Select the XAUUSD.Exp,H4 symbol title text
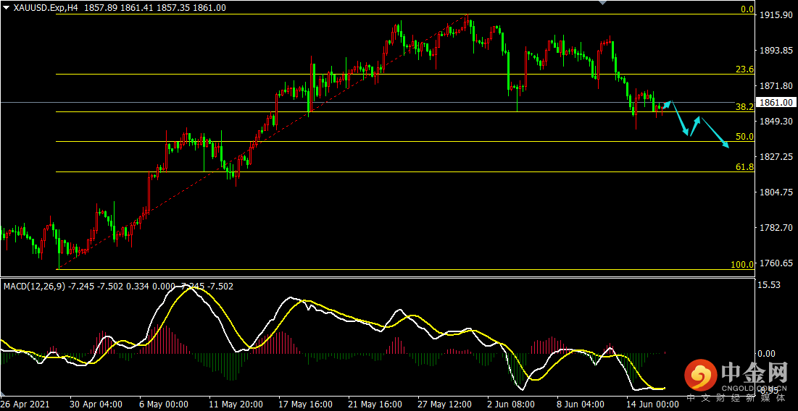The image size is (798, 411). click(x=45, y=8)
